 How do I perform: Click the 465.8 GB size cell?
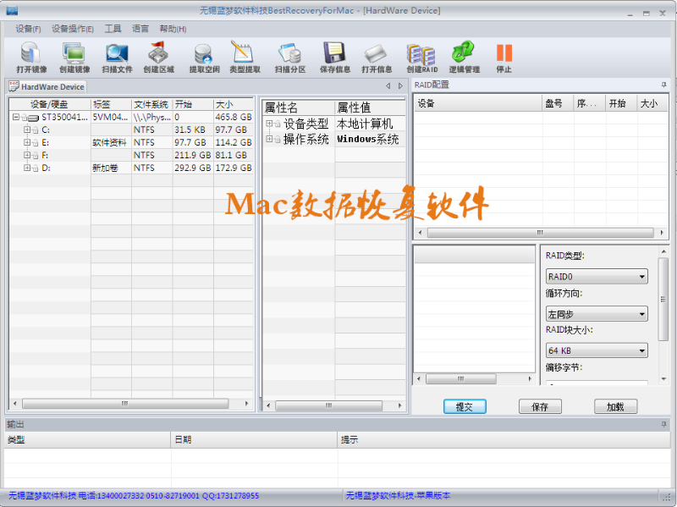(x=234, y=117)
